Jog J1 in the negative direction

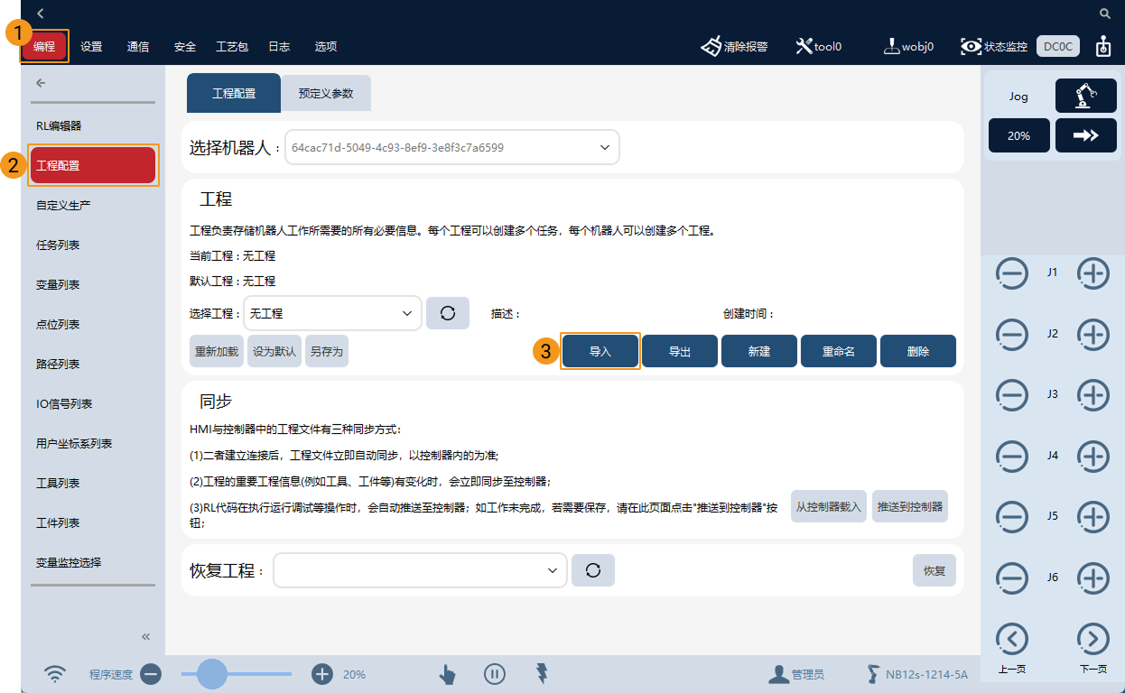click(1011, 273)
